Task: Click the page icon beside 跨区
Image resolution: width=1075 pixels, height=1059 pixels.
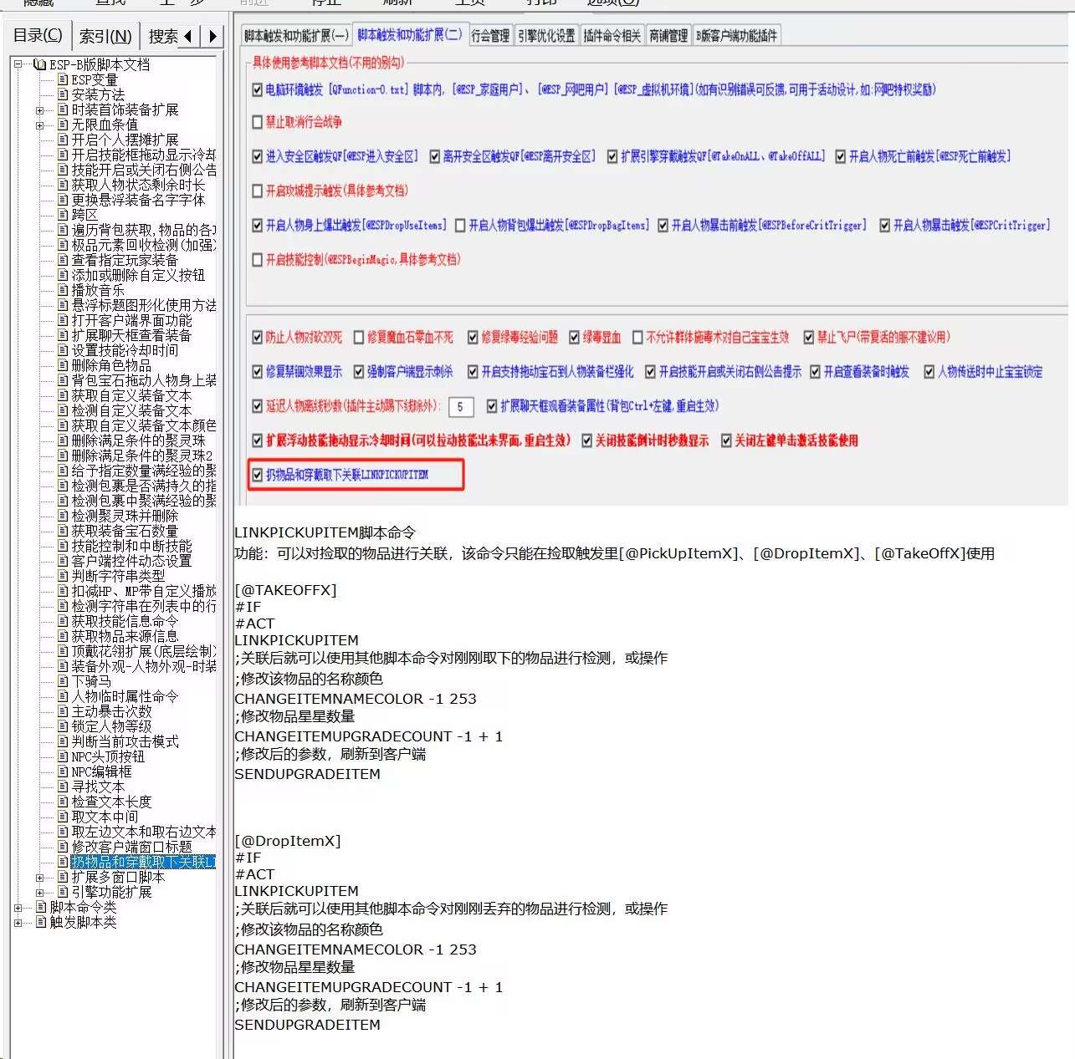Action: coord(63,215)
